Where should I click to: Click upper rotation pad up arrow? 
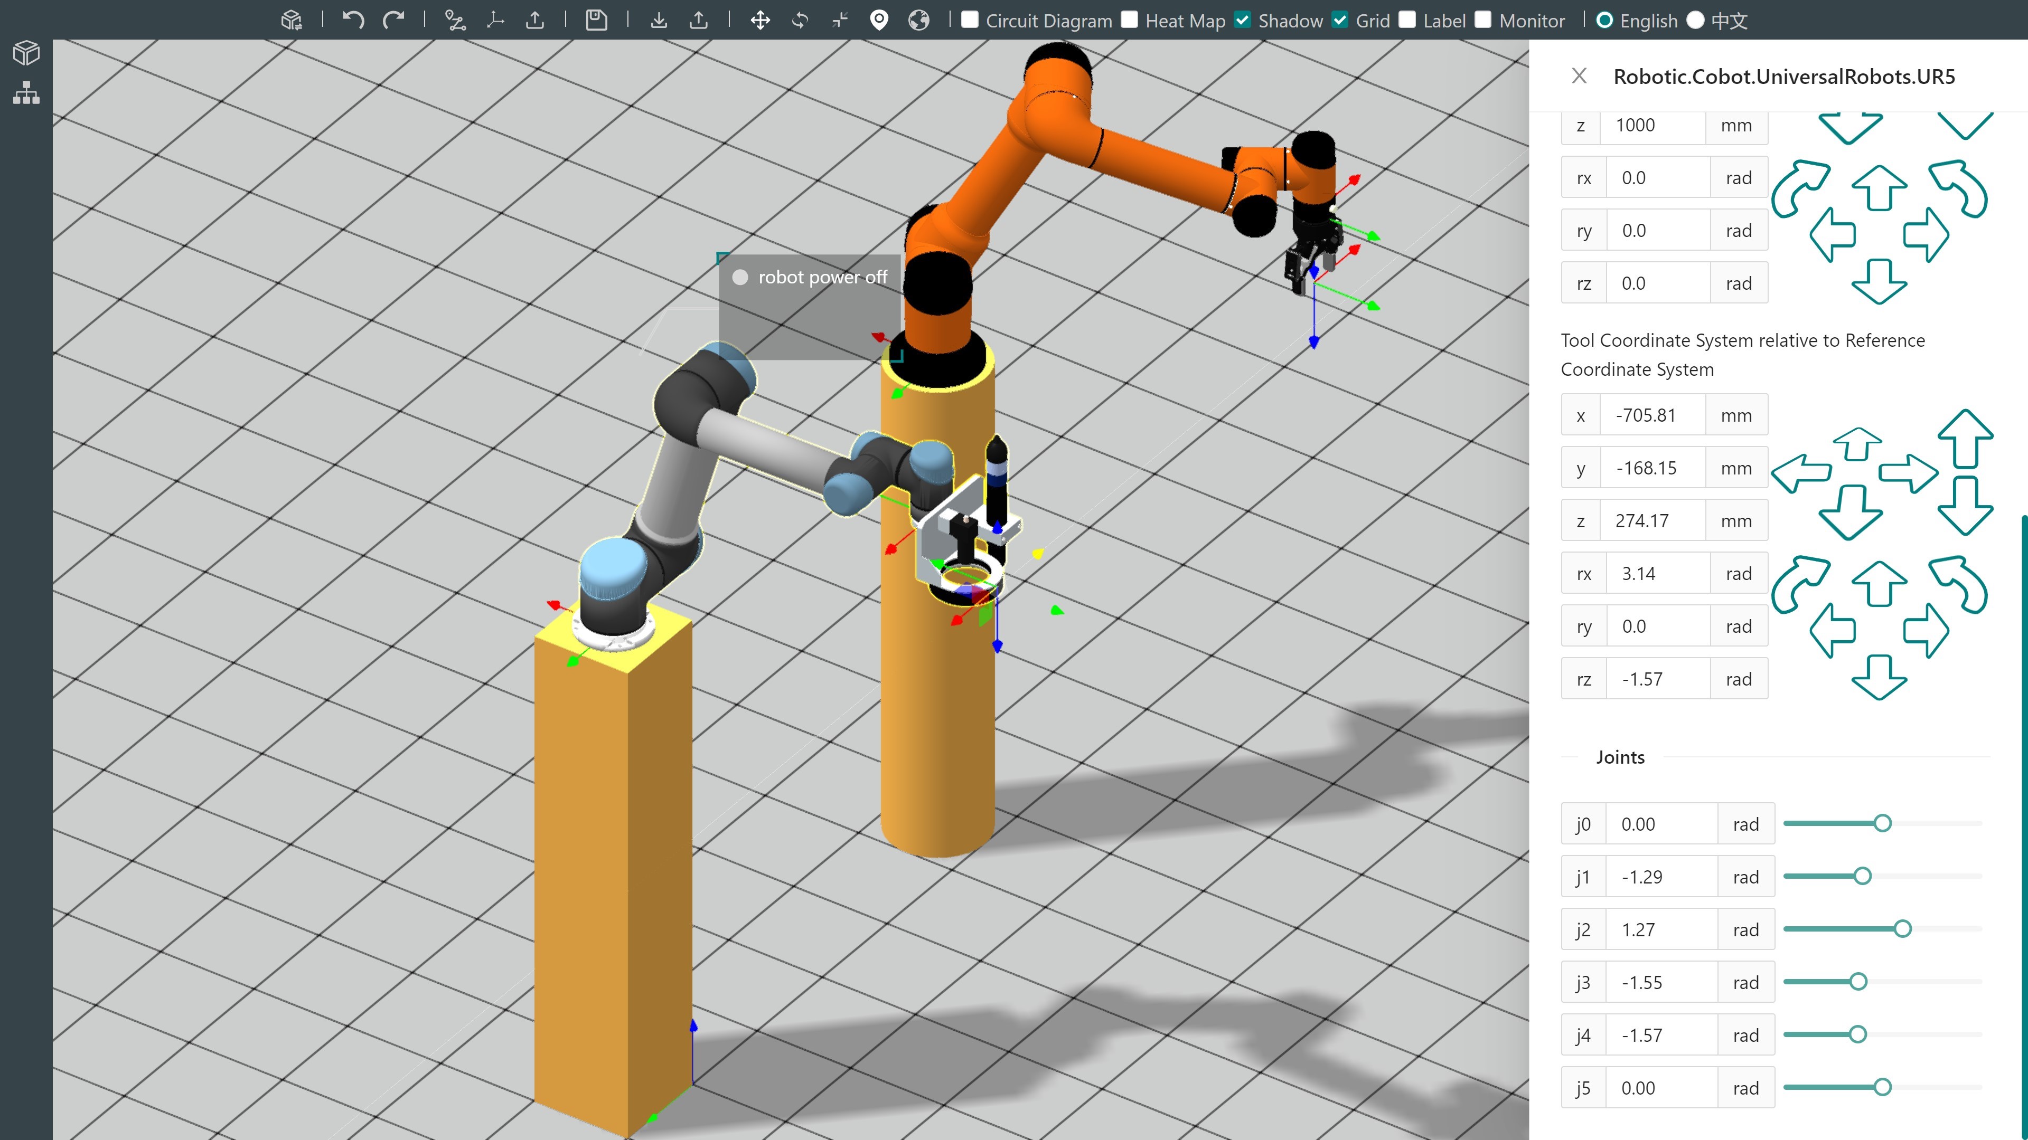click(1879, 188)
